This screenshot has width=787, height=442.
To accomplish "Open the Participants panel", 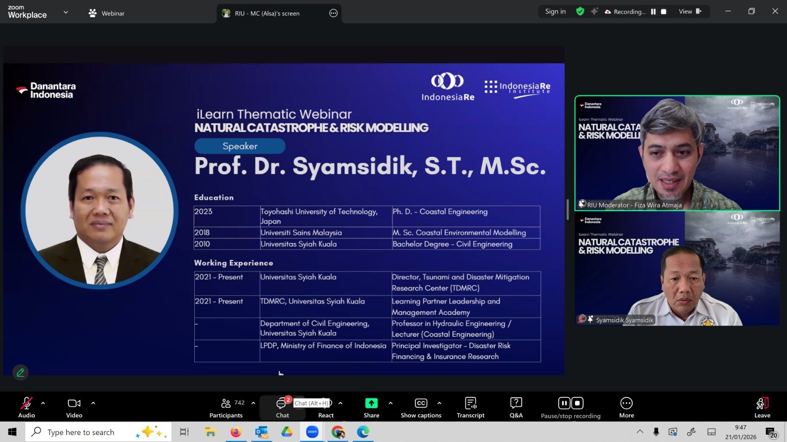I will point(226,408).
